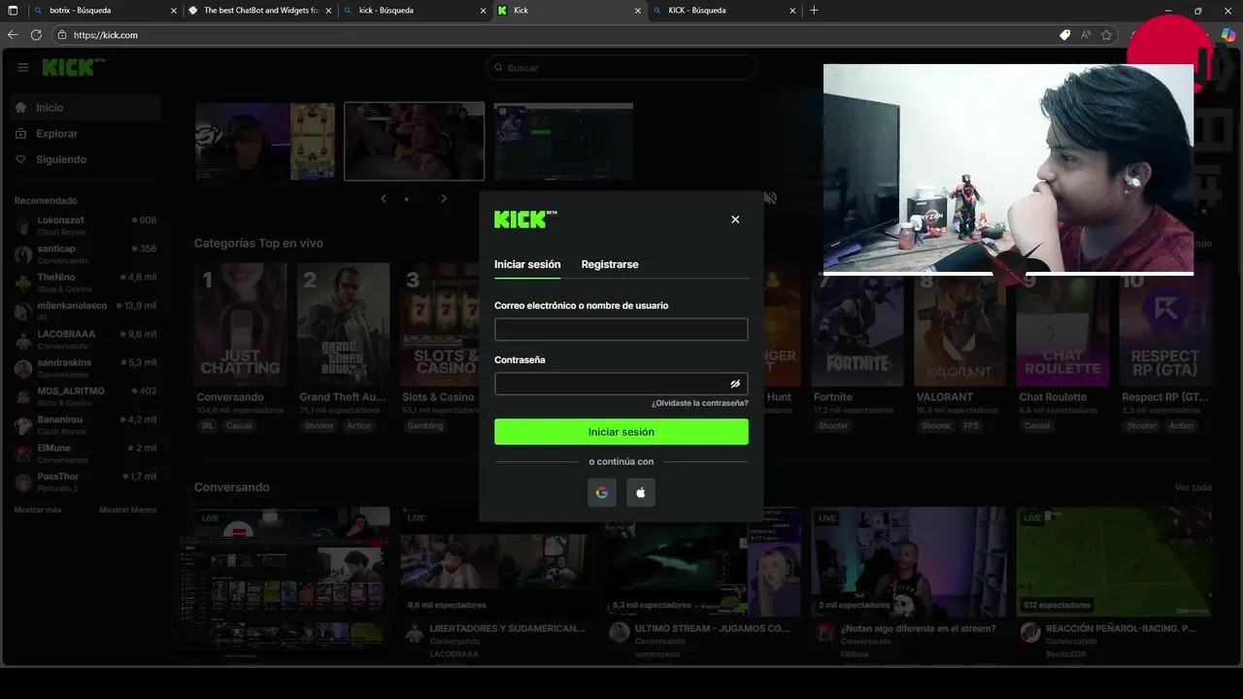Click the Gambling tag
The image size is (1243, 699).
pyautogui.click(x=425, y=426)
